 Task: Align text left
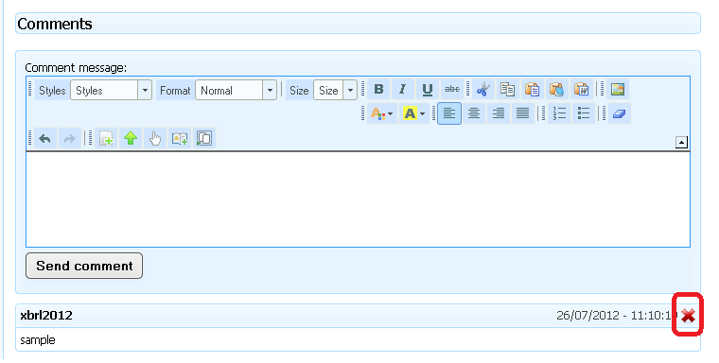pos(449,113)
